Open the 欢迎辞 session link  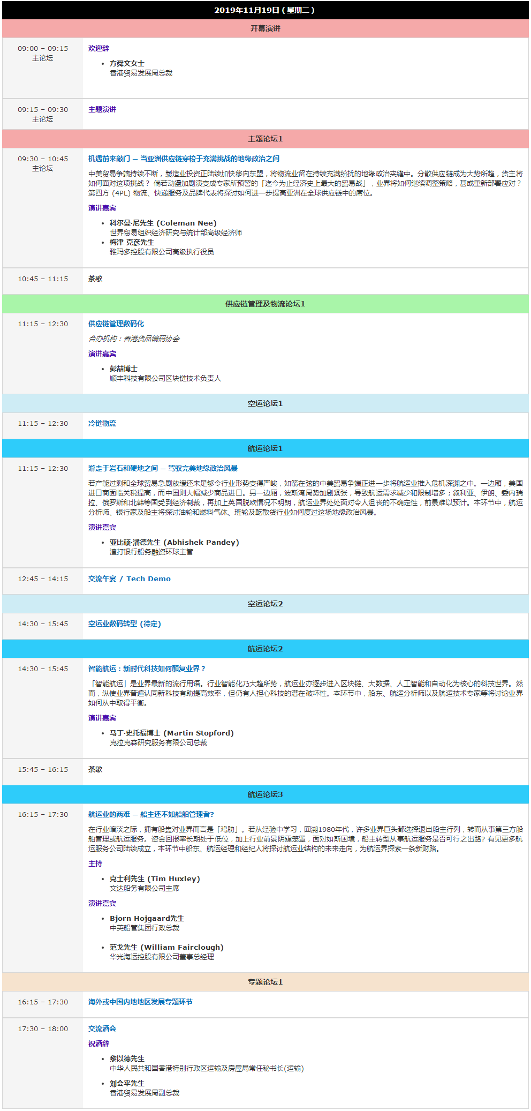(x=98, y=48)
